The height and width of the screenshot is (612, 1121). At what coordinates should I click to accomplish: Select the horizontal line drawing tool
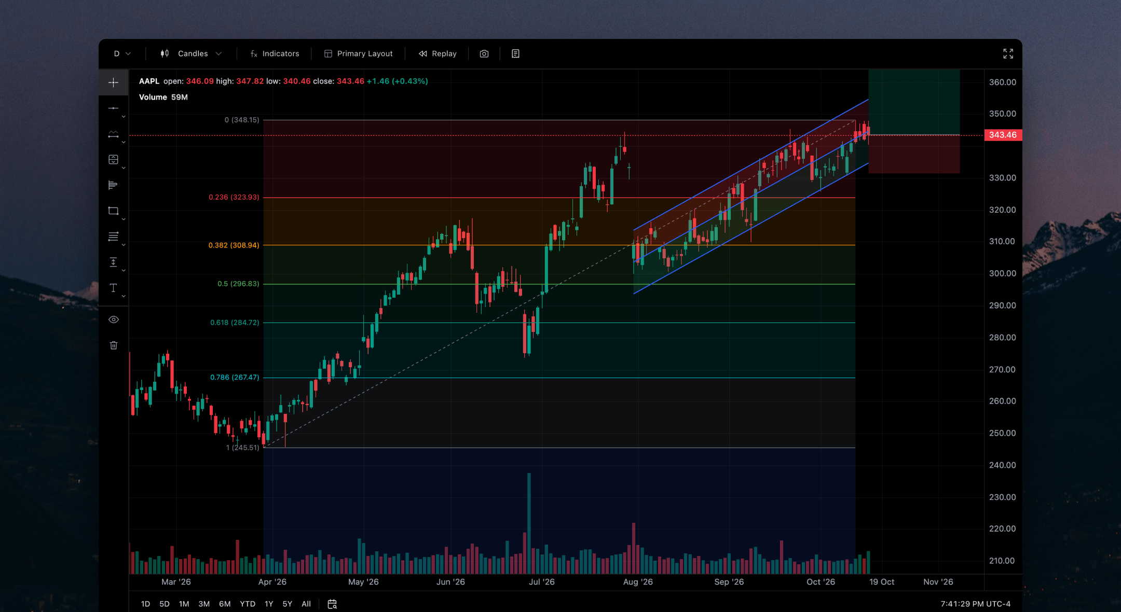tap(113, 108)
